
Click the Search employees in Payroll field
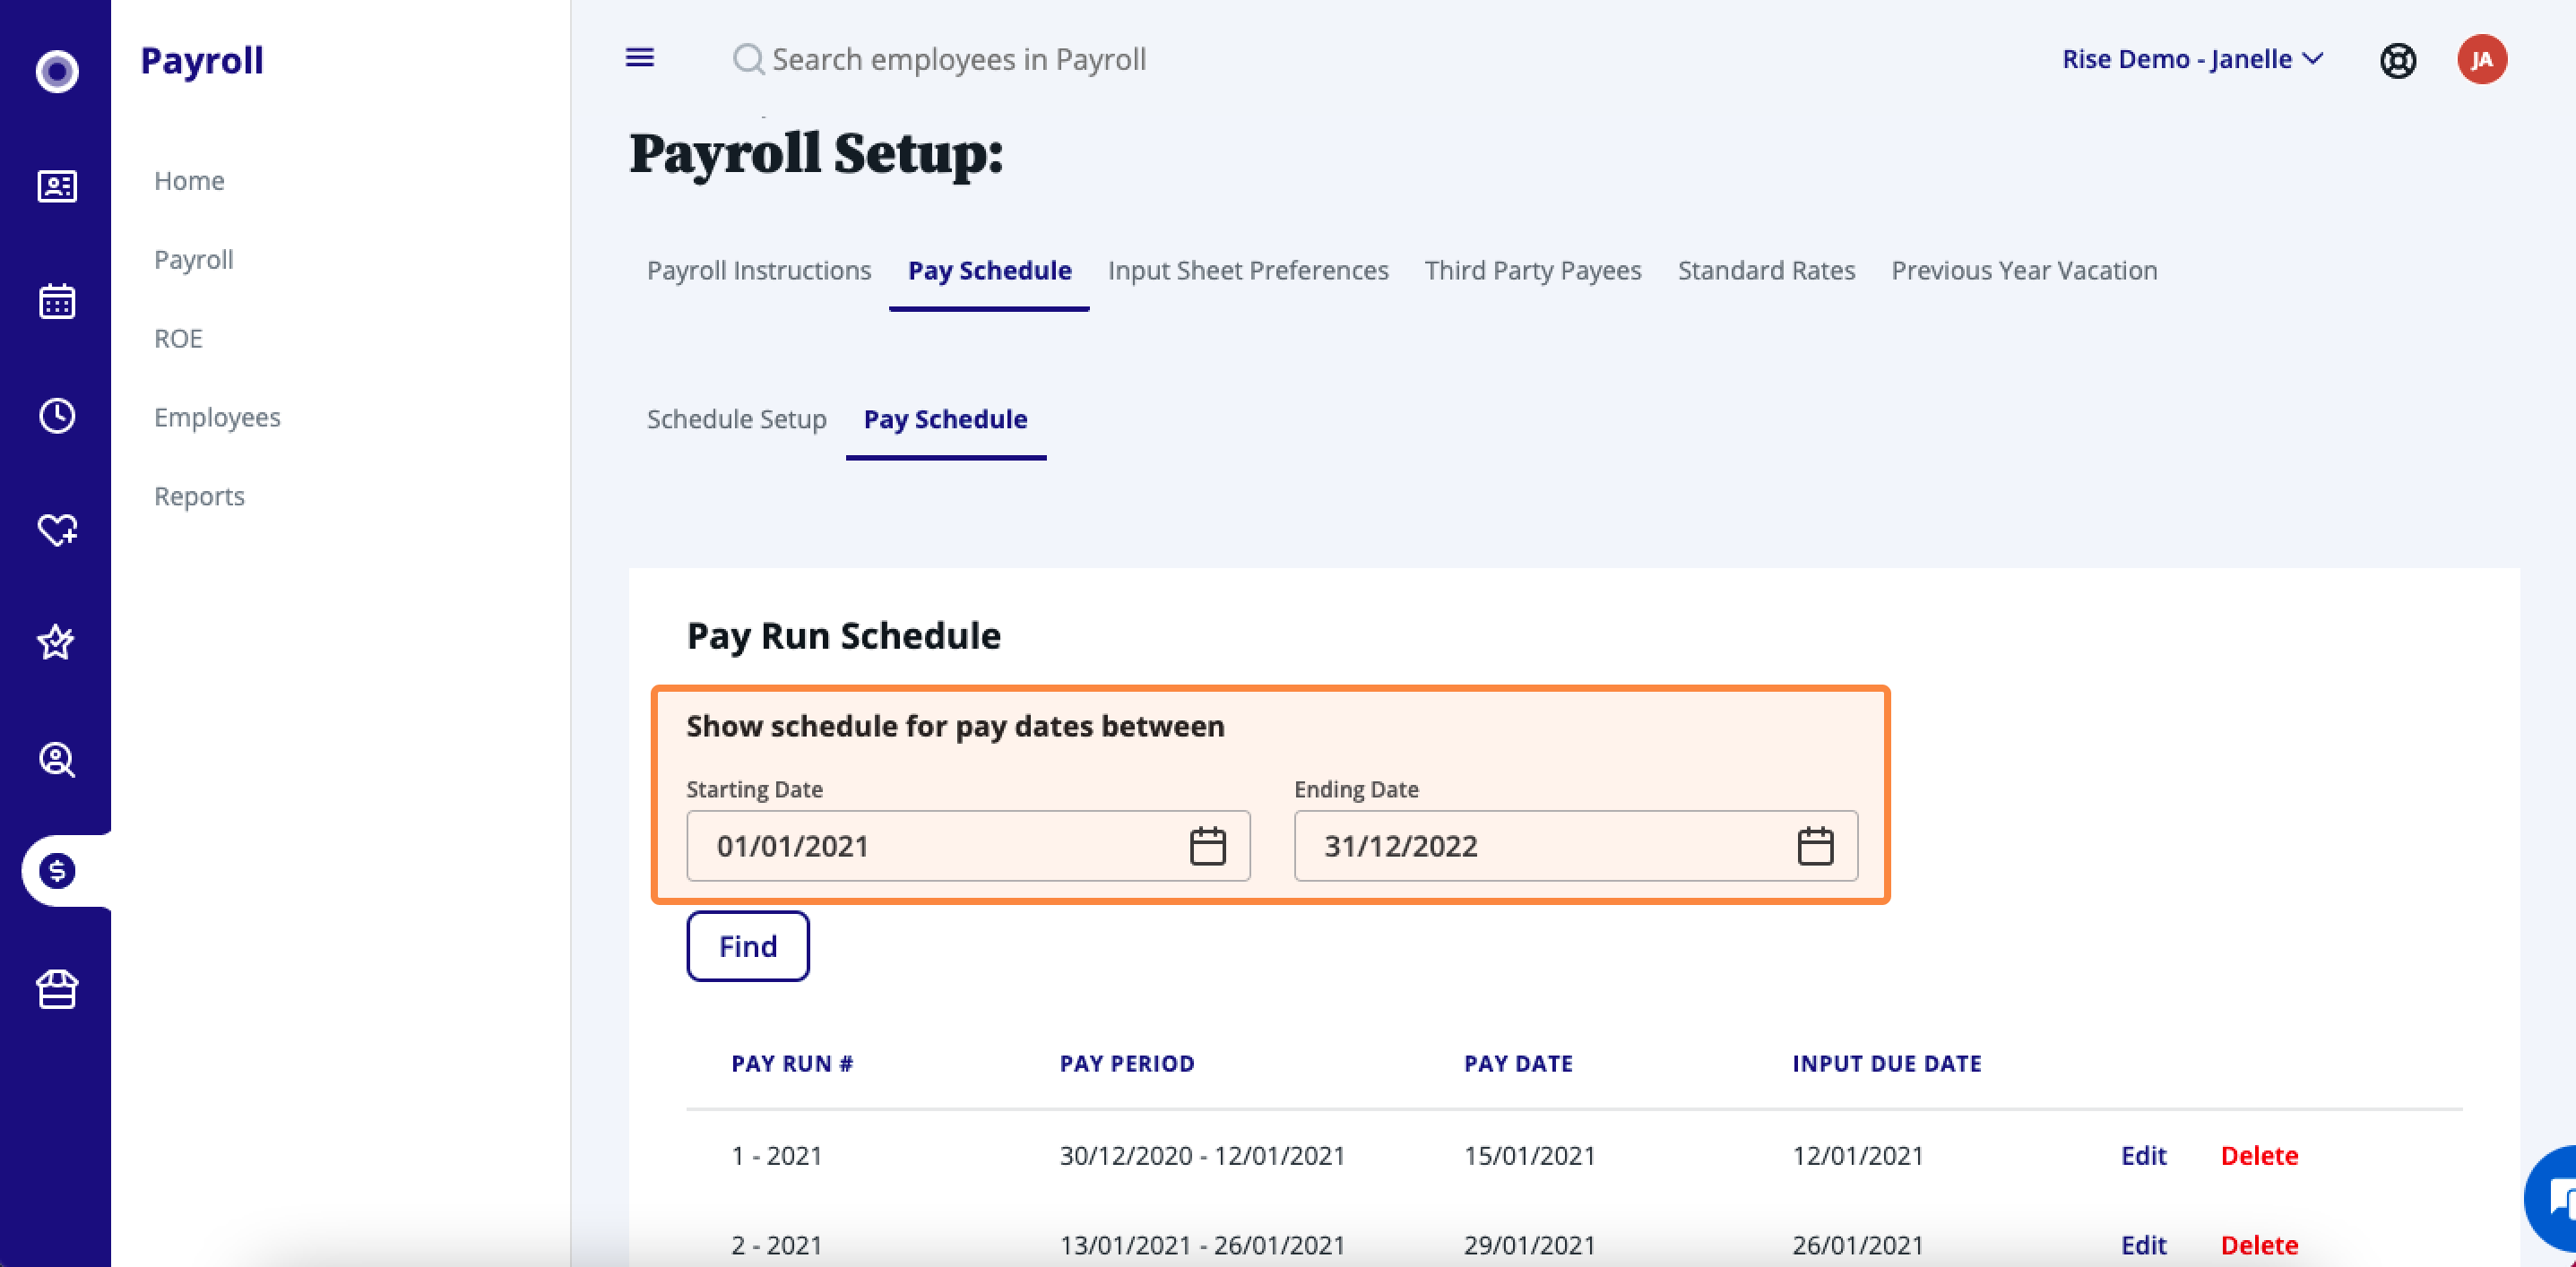(959, 59)
